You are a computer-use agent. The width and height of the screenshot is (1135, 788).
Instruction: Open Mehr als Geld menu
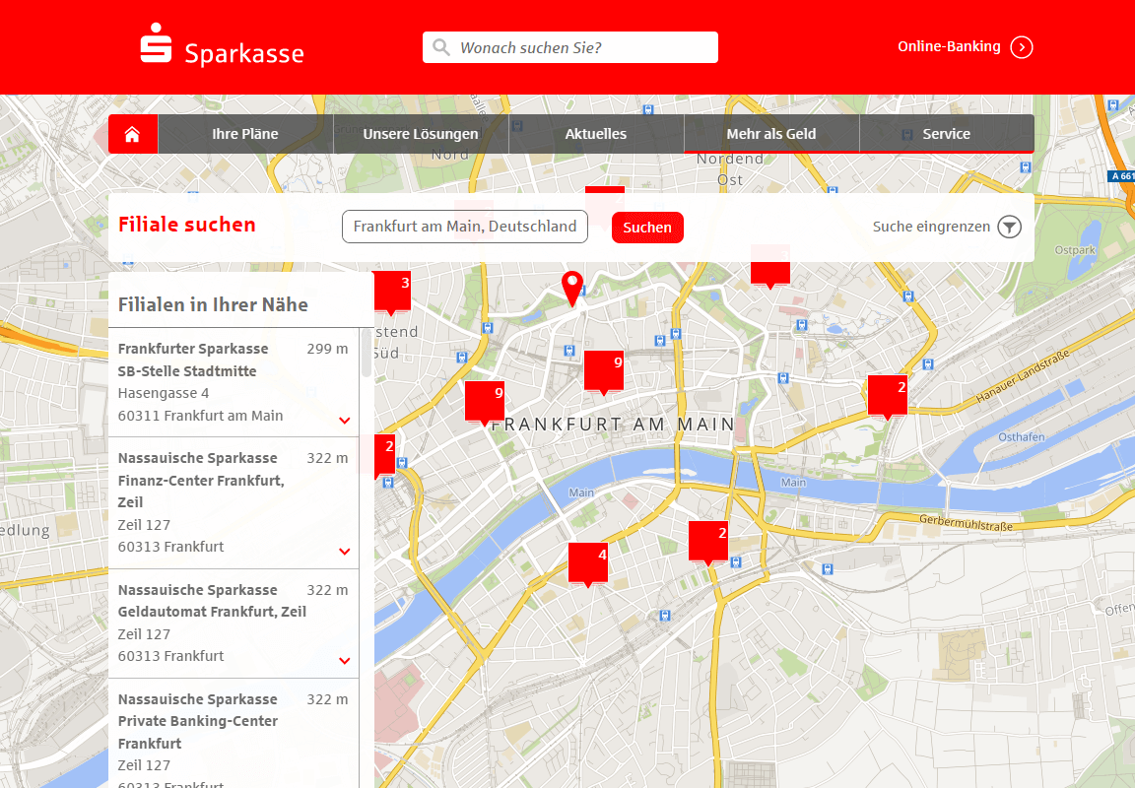(x=771, y=134)
